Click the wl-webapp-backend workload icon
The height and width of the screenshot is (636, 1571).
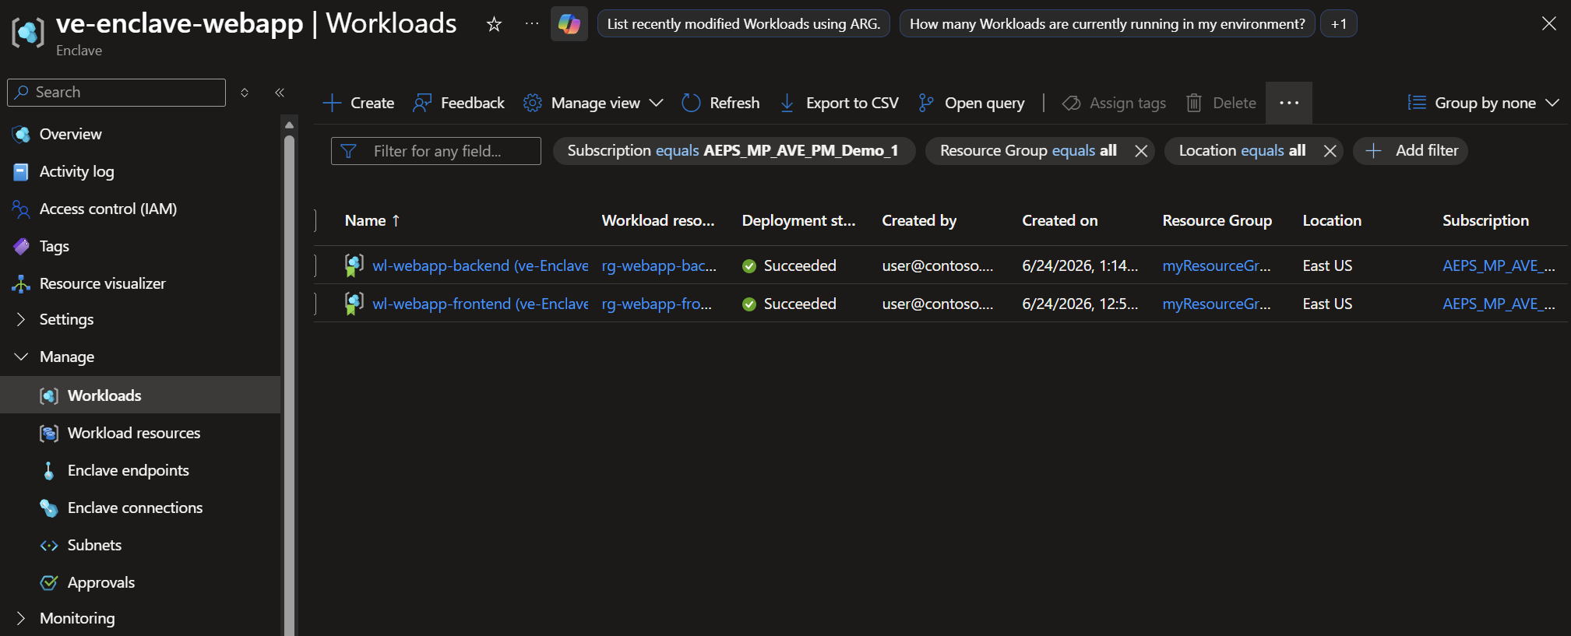(x=354, y=265)
